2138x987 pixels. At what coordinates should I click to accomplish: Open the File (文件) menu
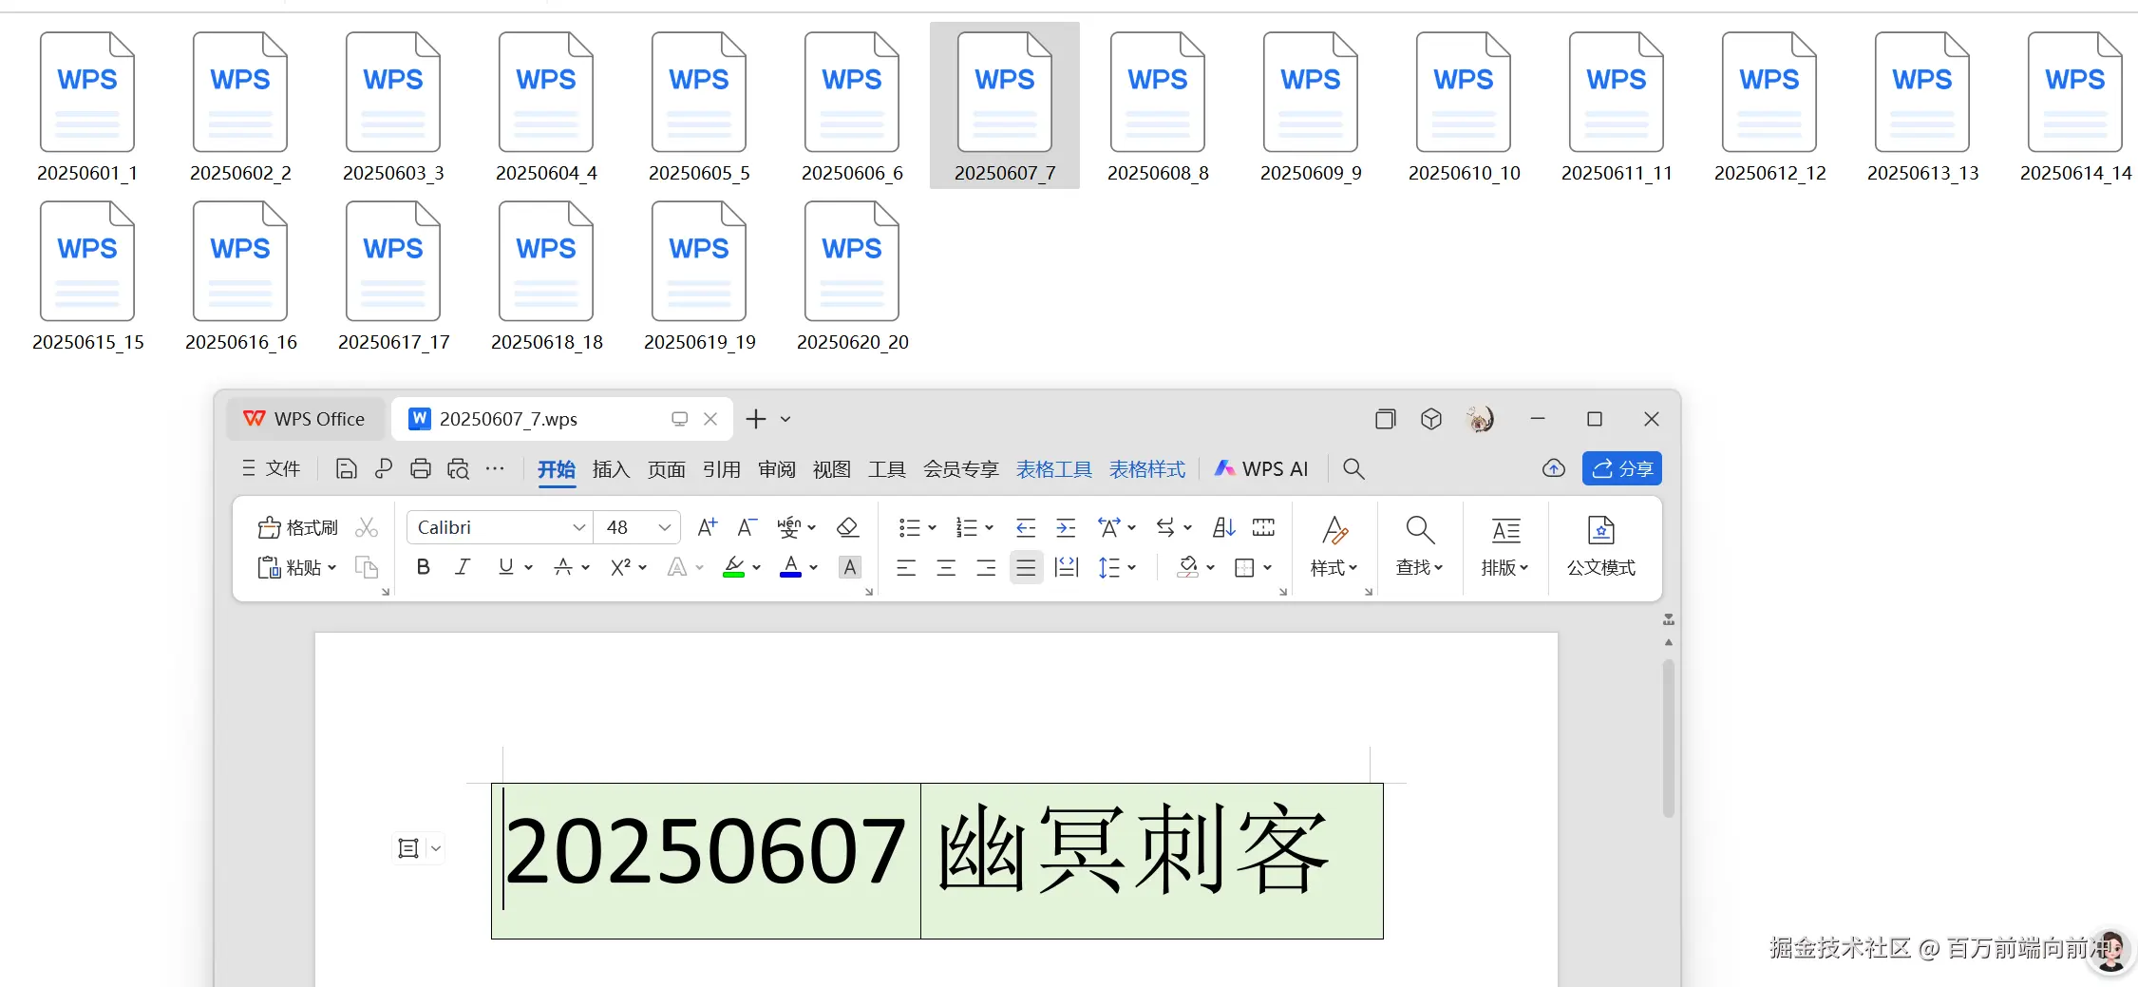pyautogui.click(x=272, y=468)
